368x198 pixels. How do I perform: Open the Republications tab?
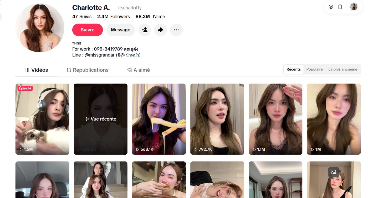(87, 70)
